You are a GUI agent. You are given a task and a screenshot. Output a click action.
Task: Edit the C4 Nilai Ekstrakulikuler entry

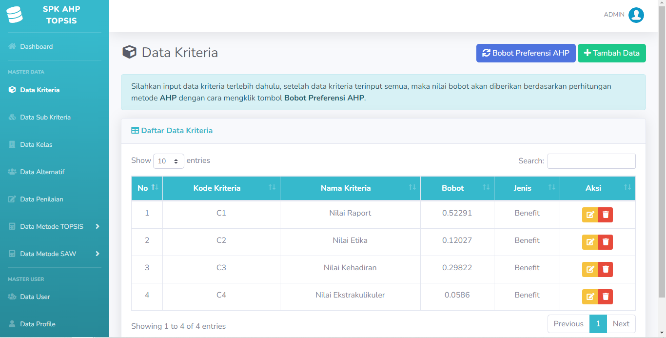tap(590, 297)
